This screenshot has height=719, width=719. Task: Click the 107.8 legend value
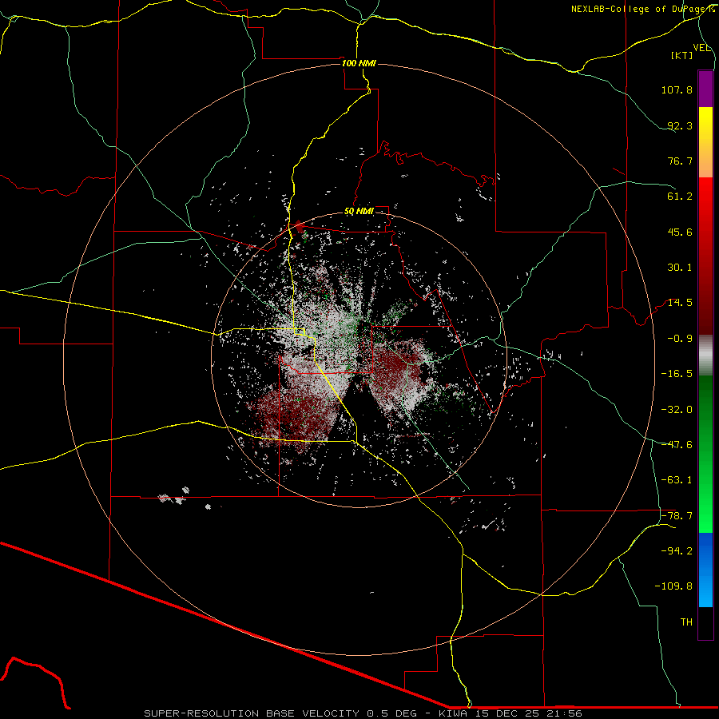click(677, 89)
